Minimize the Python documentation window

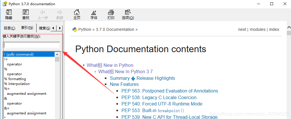click(x=259, y=4)
